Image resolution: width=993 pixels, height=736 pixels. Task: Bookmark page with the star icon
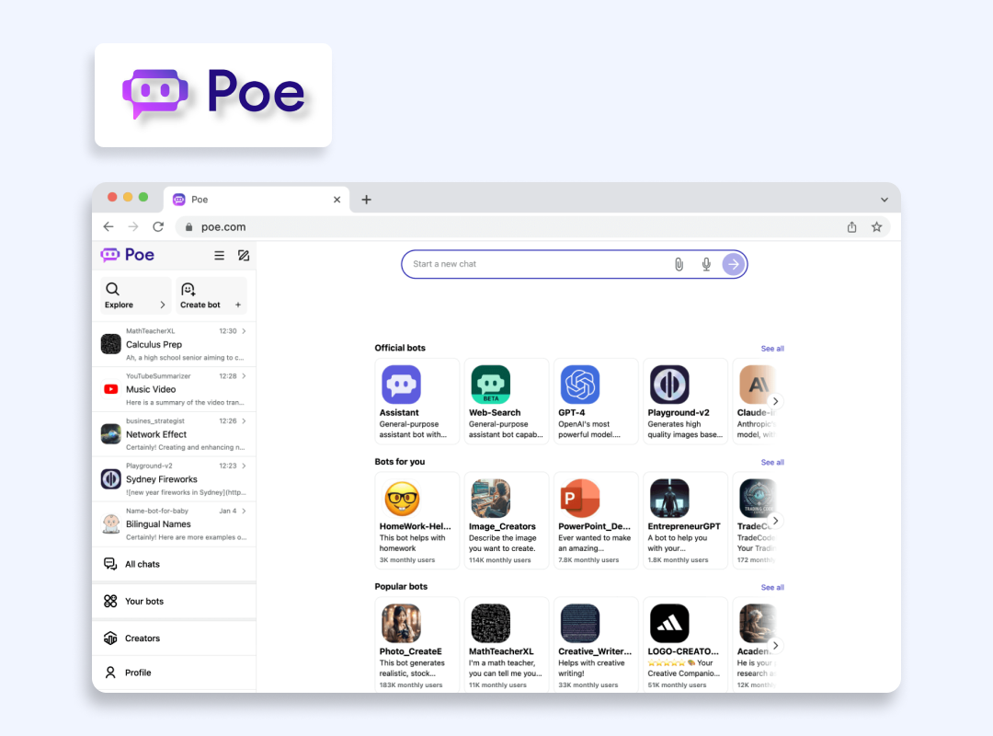click(x=876, y=226)
